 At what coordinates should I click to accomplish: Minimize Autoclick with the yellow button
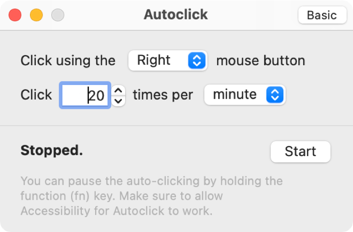[x=36, y=15]
